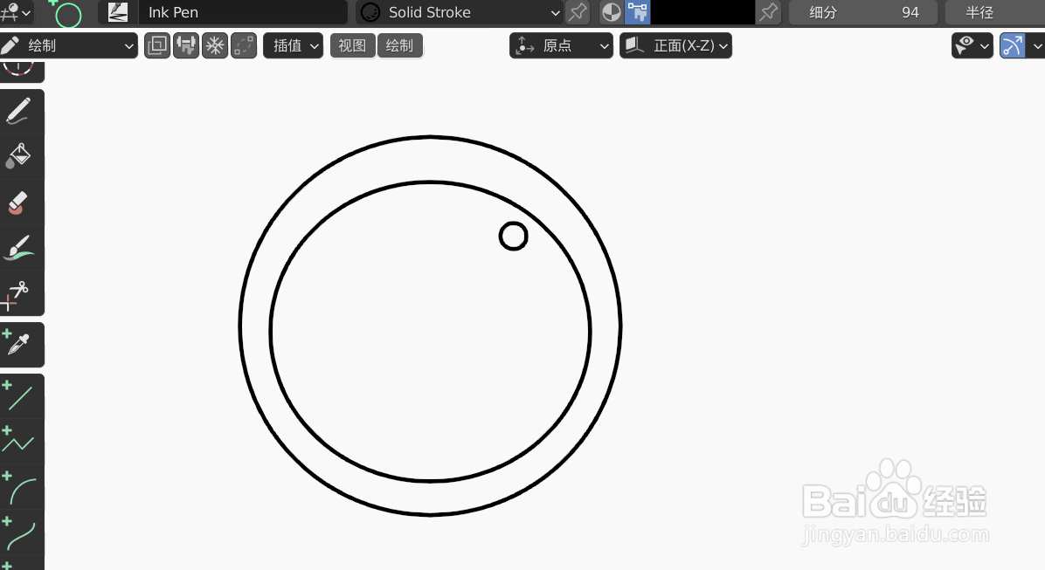Select the Cutter scissors tool
Screen dimensions: 1045x570
(x=20, y=293)
